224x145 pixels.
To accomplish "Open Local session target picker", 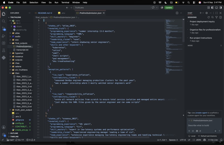I will pyautogui.click(x=192, y=136).
